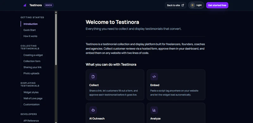Click the external-link icon beside Back to site
This screenshot has height=123, width=253.
pyautogui.click(x=183, y=5)
